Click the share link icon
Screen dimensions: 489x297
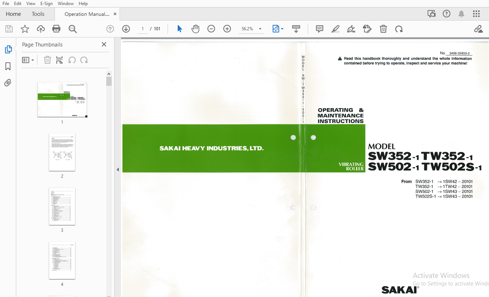[478, 29]
